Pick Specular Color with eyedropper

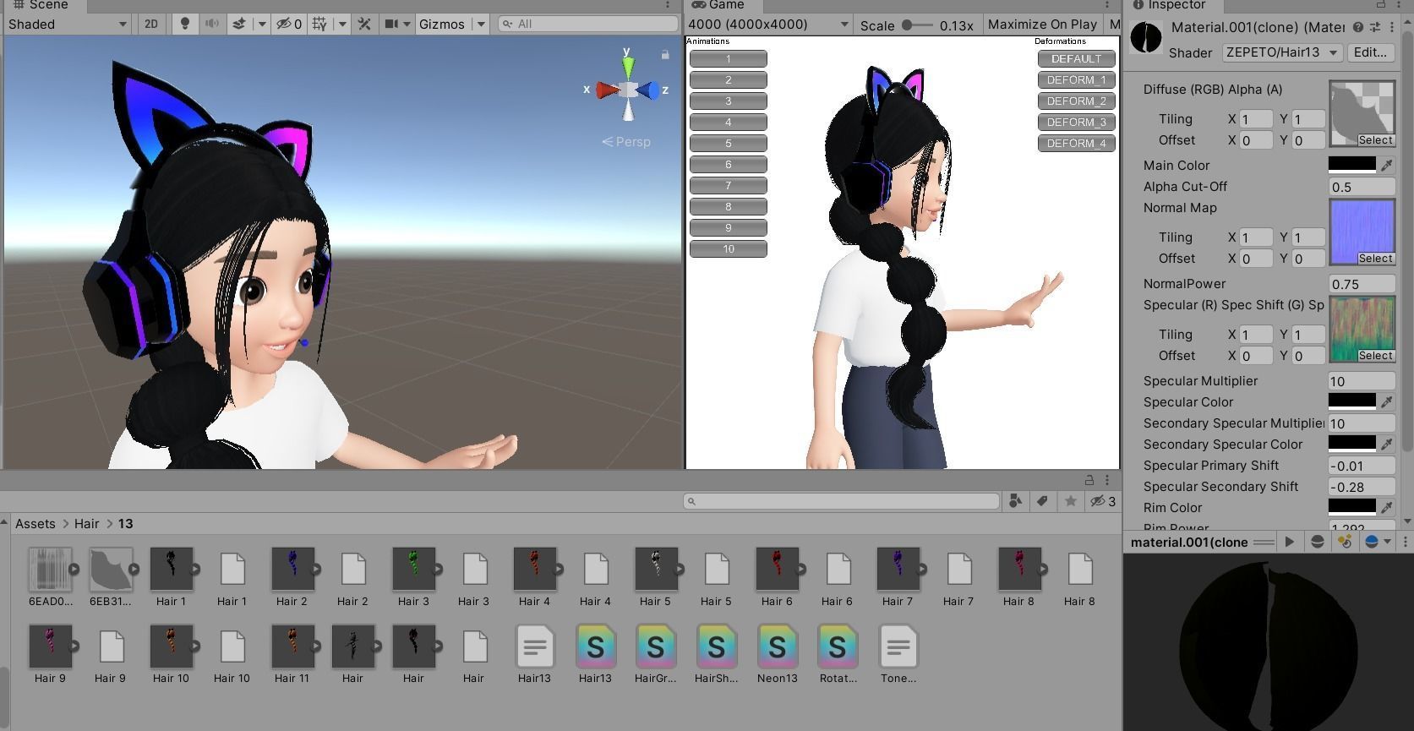tap(1386, 402)
